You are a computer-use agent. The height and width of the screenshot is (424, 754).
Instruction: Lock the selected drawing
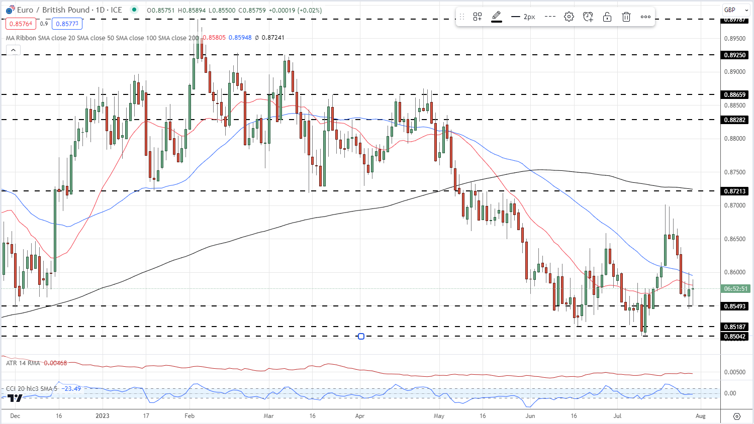607,17
